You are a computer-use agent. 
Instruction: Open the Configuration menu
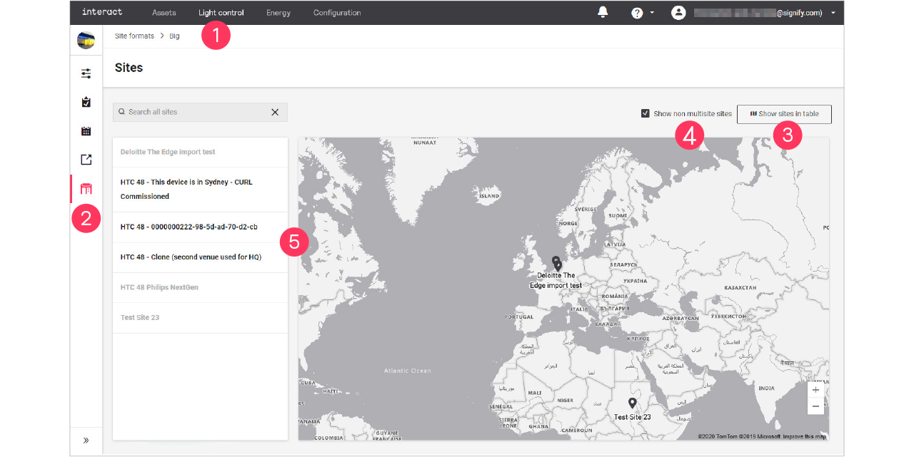336,12
